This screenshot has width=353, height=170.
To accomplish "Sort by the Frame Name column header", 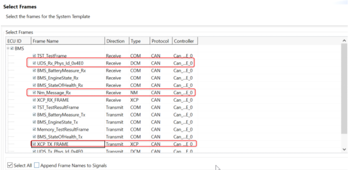I will pos(68,41).
